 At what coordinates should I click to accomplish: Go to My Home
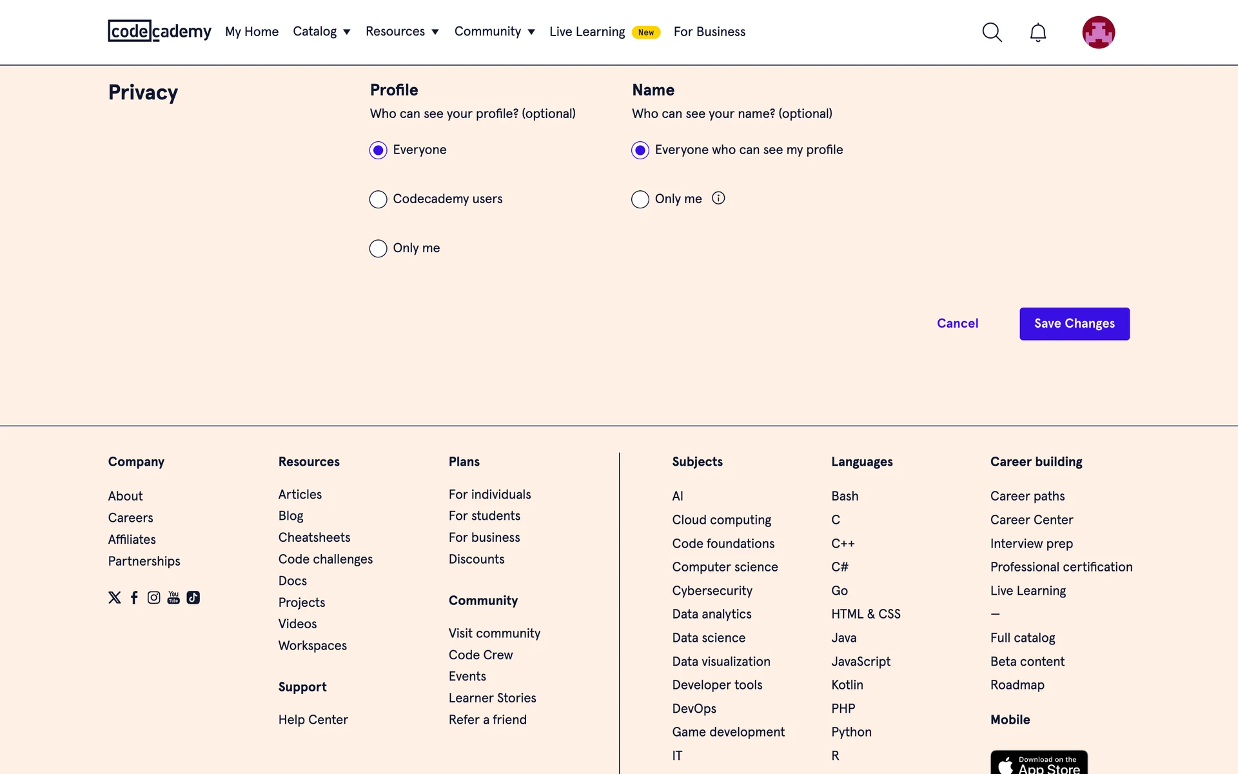pyautogui.click(x=251, y=32)
